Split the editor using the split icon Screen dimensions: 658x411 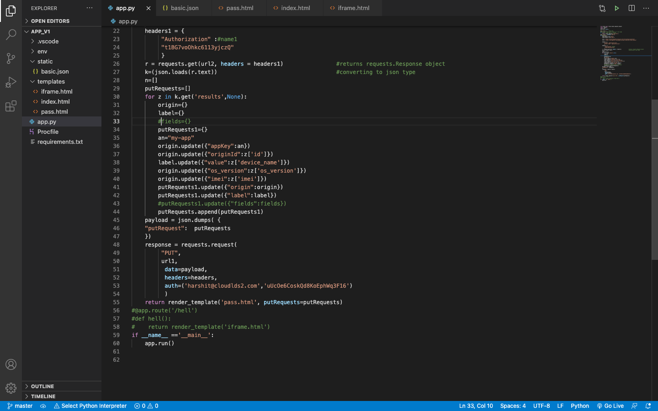click(631, 8)
